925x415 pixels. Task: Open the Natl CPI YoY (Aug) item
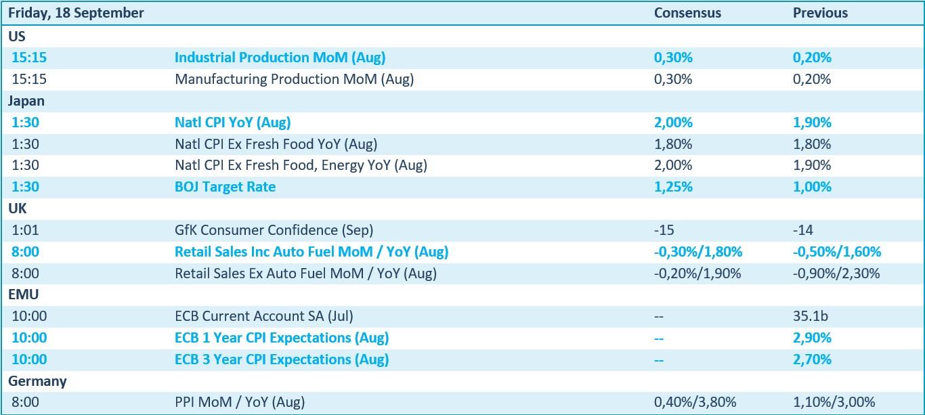pos(232,123)
